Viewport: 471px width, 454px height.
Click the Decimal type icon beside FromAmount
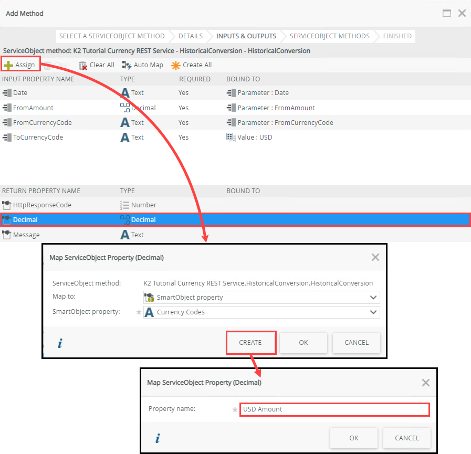coord(124,108)
